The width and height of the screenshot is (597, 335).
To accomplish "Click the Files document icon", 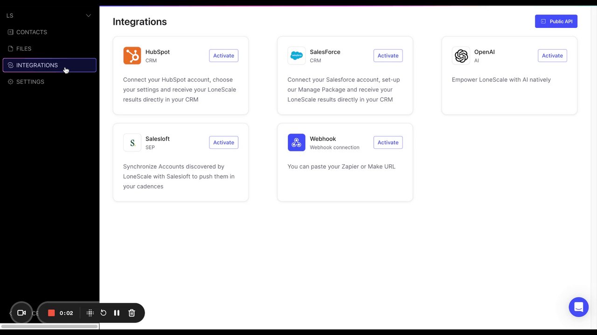I will pos(11,48).
